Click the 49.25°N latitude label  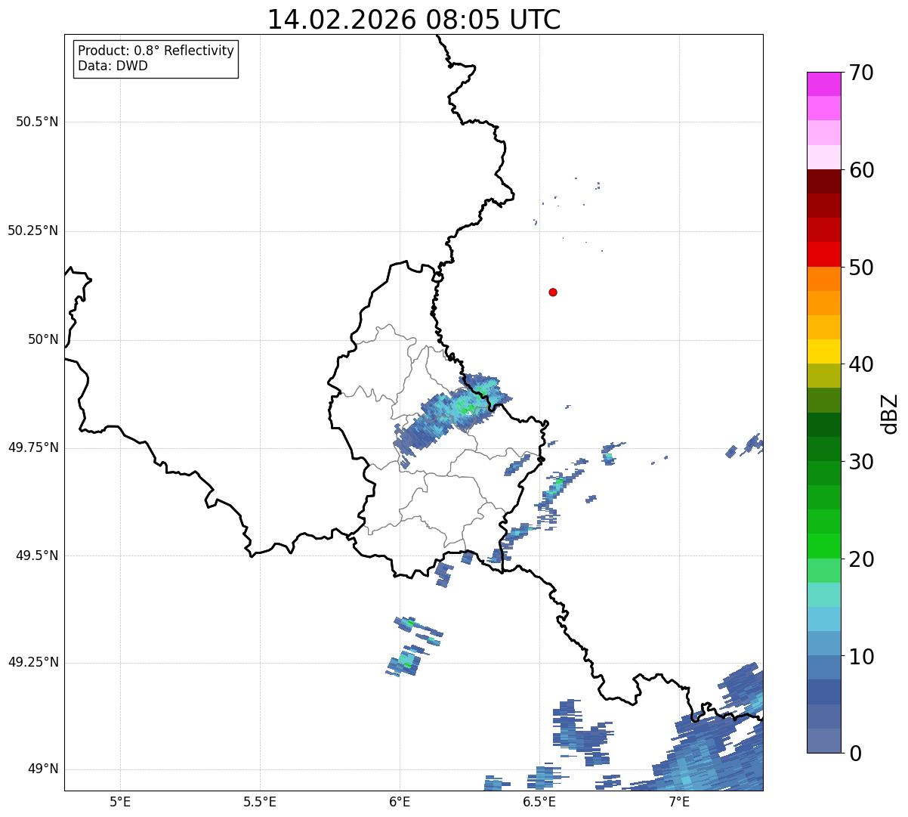tap(33, 663)
